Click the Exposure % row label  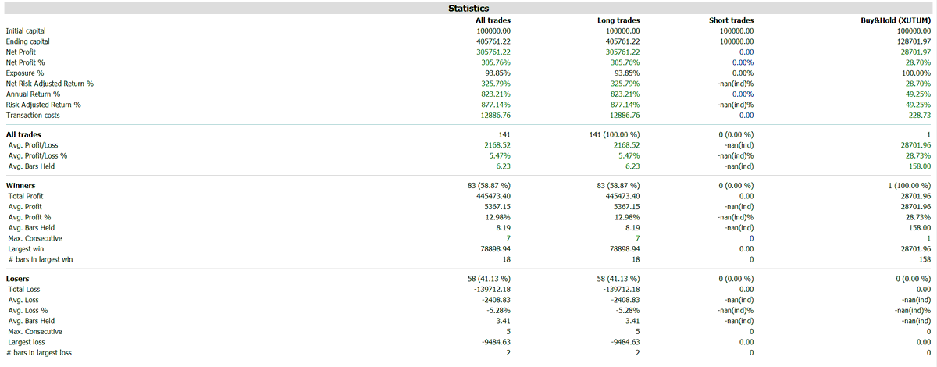(24, 73)
